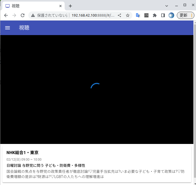Screen dimensions: 196x185
Task: Open a new browser tab
Action: pos(70,6)
